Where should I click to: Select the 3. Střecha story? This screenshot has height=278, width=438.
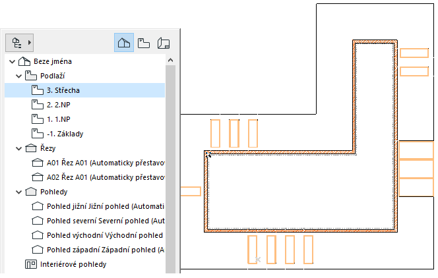85,90
